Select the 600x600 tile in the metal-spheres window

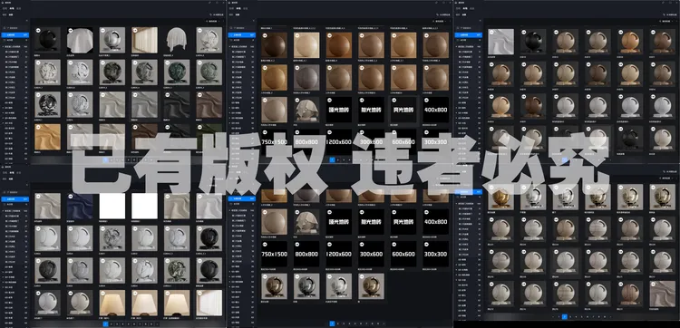click(403, 255)
